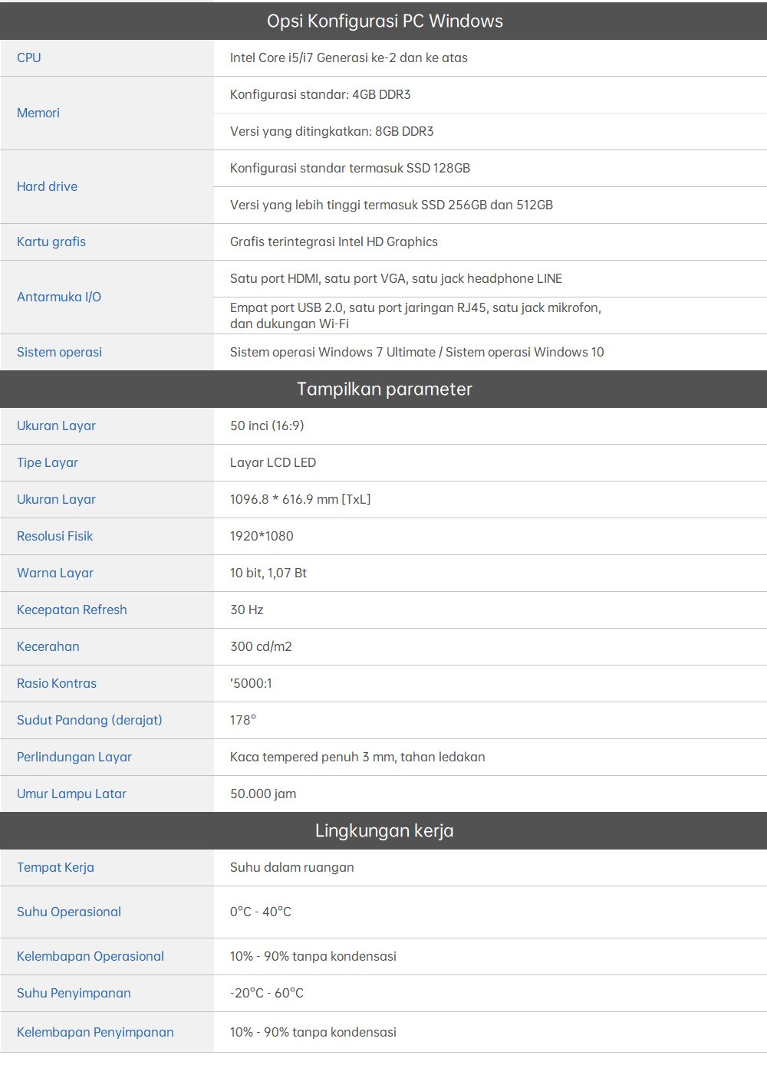Click the CPU label
767x1078 pixels.
(29, 58)
